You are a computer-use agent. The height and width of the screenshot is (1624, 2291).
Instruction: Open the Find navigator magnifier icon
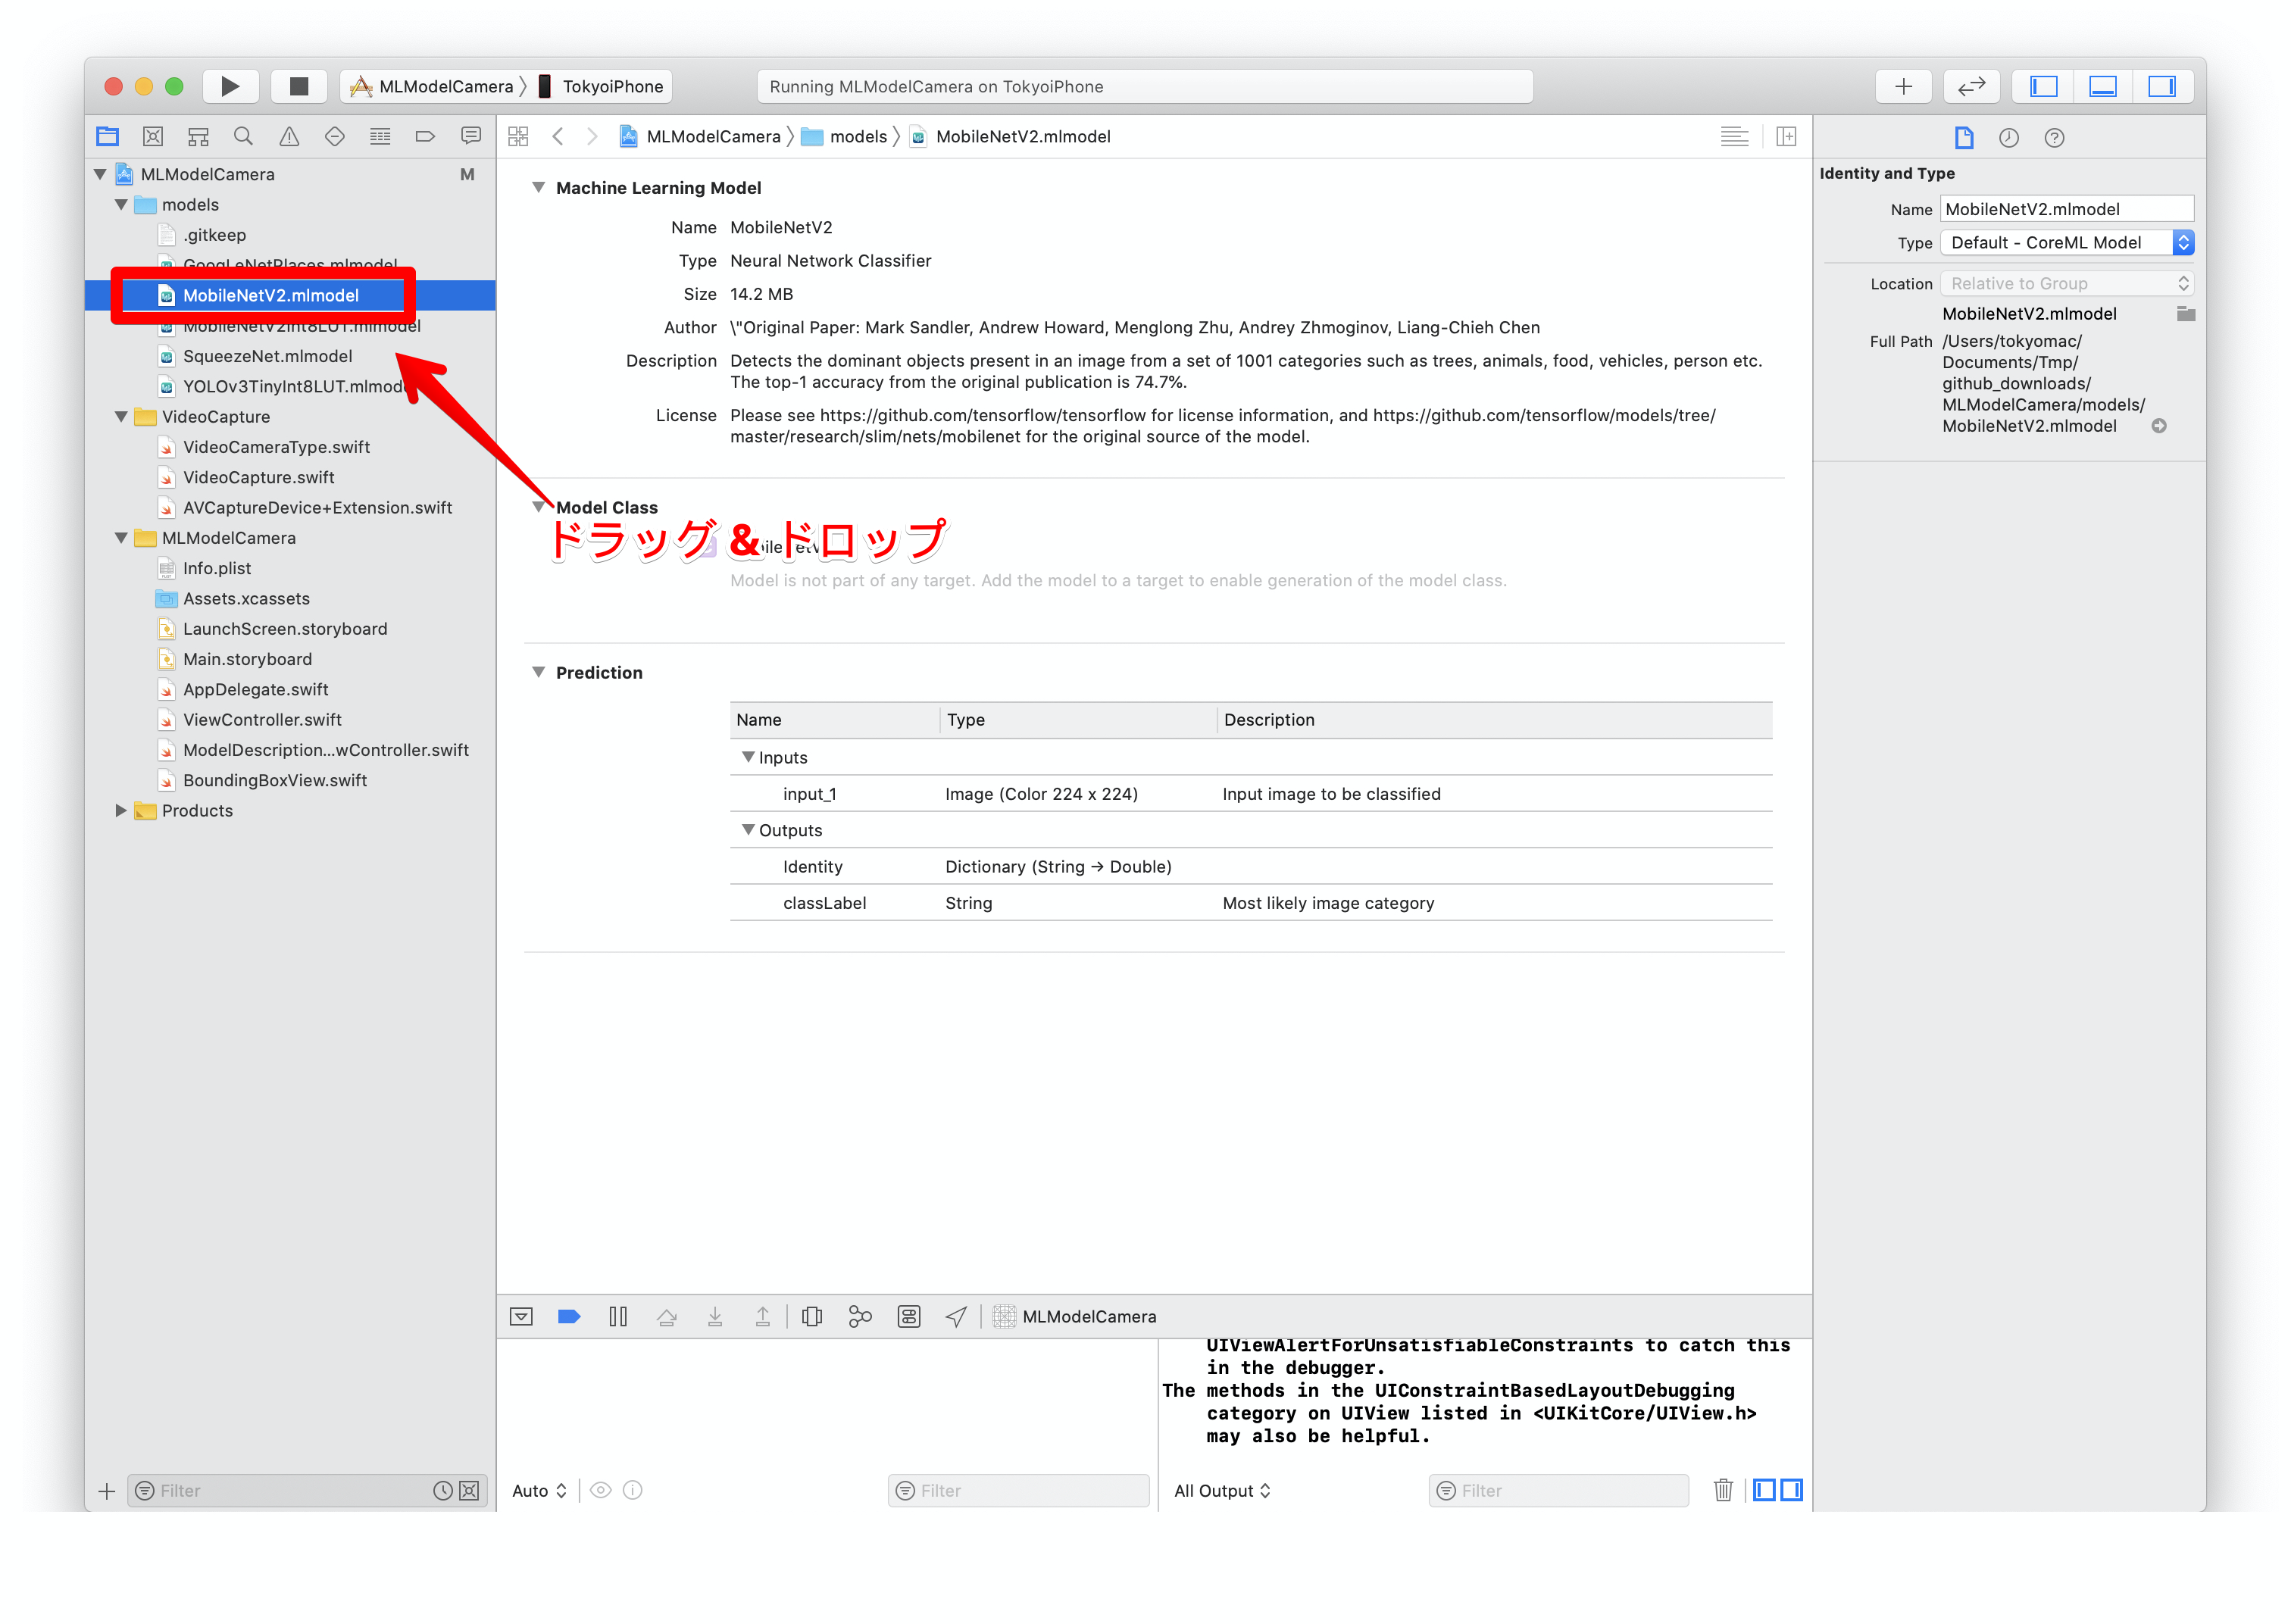(x=243, y=136)
